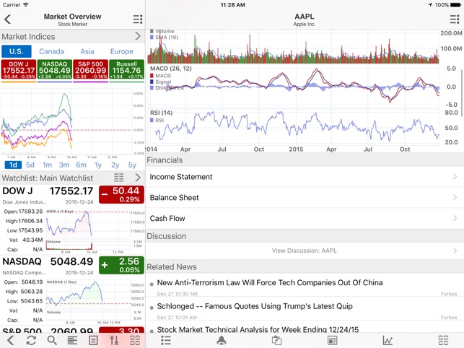Tap the Russell index tile
Image resolution: width=464 pixels, height=348 pixels.
[x=127, y=69]
